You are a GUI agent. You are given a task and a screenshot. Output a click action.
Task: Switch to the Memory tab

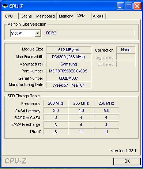click(x=66, y=16)
